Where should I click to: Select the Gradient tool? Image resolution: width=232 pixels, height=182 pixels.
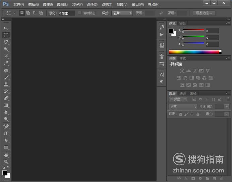point(6,105)
